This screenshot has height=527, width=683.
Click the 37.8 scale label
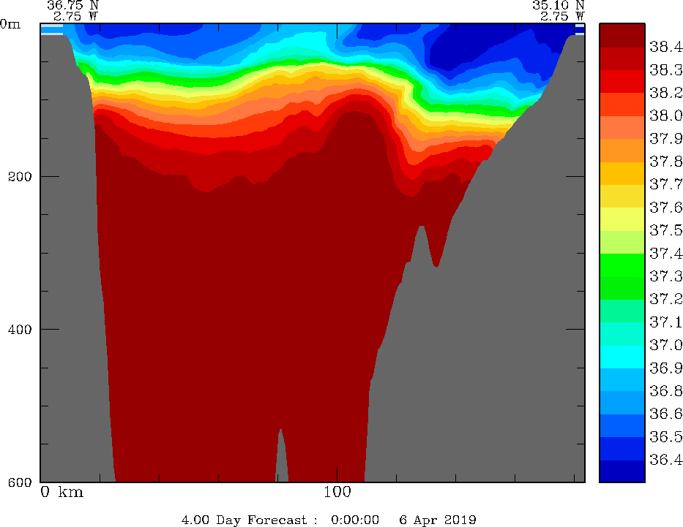665,162
